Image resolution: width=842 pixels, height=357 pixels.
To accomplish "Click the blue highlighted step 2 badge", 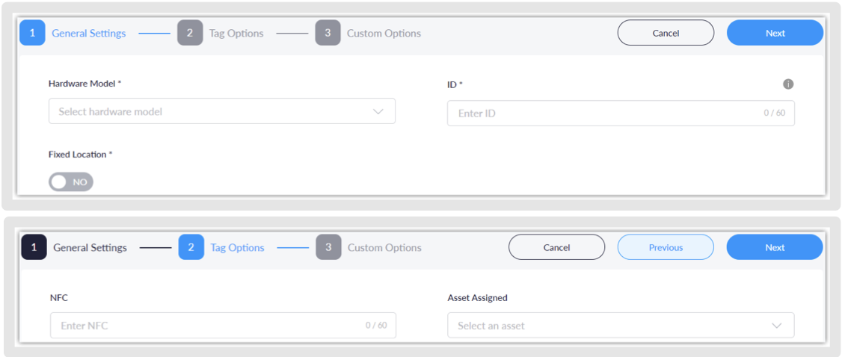I will [x=191, y=247].
